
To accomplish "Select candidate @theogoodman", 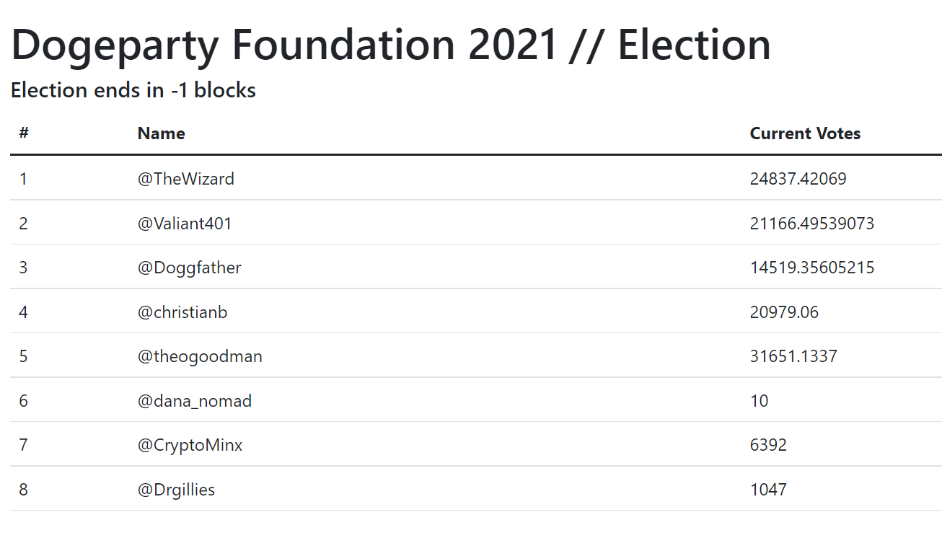I will pos(200,356).
